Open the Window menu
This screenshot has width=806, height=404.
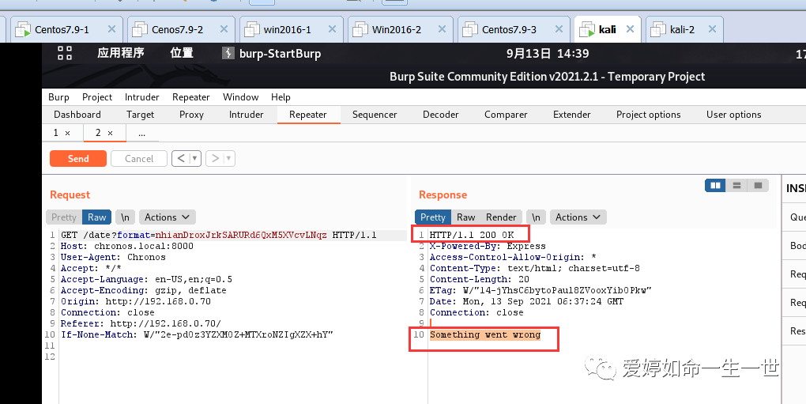pos(240,97)
